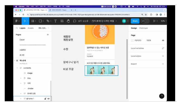Switch to 디자인 라이브러리 Figma tab
The height and width of the screenshot is (102, 177).
pyautogui.click(x=61, y=10)
